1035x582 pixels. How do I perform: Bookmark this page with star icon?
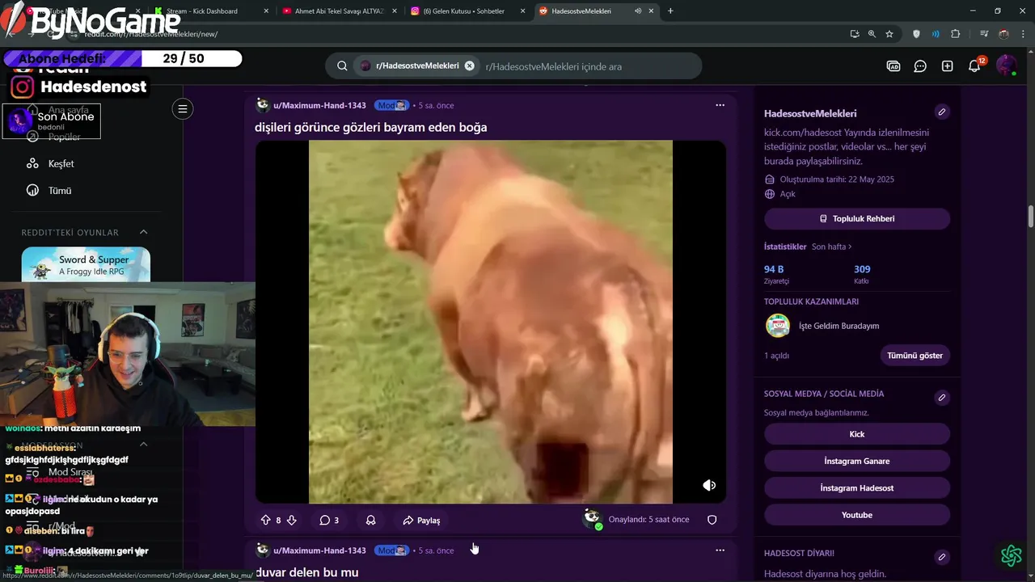point(889,34)
